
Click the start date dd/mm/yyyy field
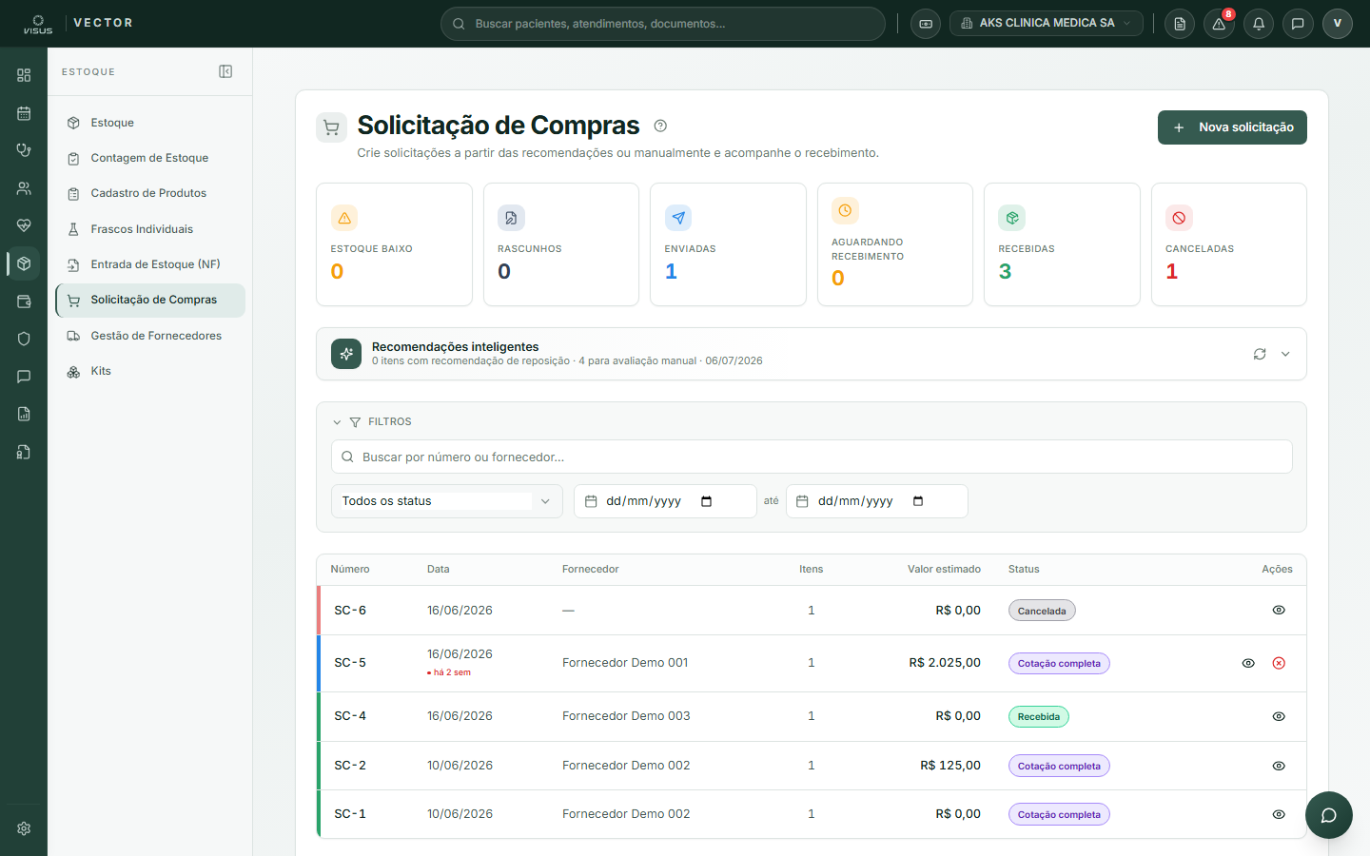tap(665, 501)
